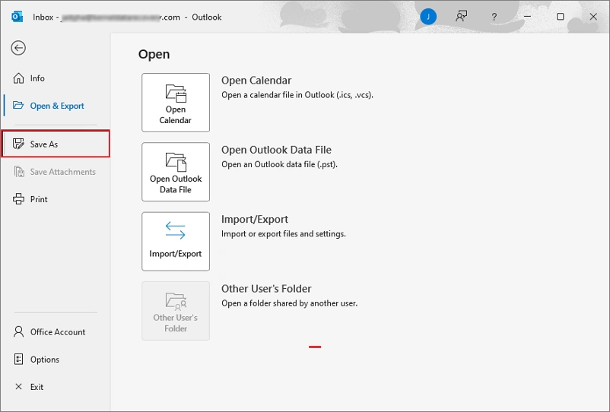Click the Open Calendar heading text
The height and width of the screenshot is (412, 610).
[256, 81]
